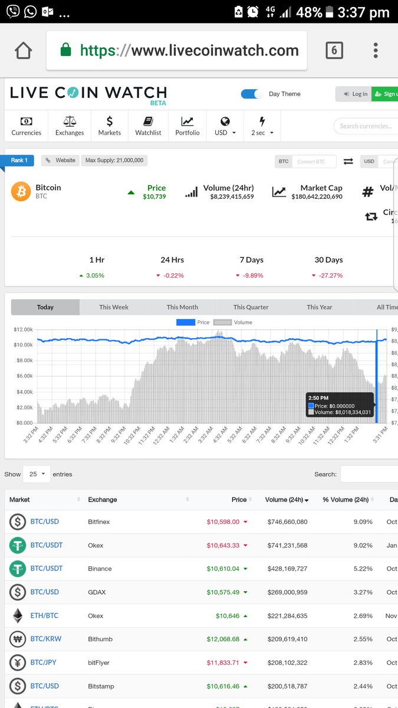
Task: Click the GDAX BTC/USD dollar coin icon
Action: click(18, 592)
